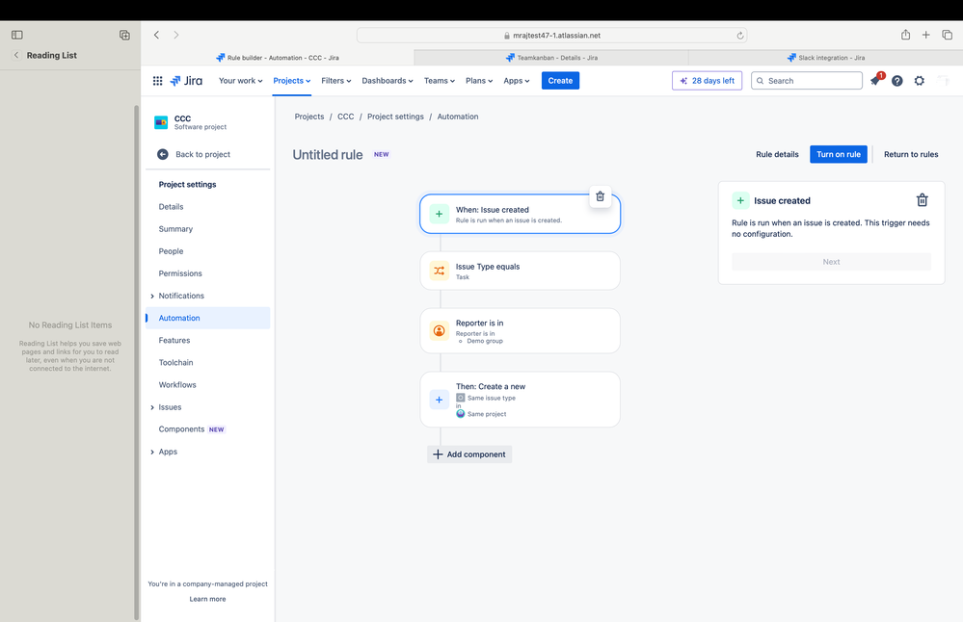Expand the Apps section in sidebar
Image resolution: width=963 pixels, height=622 pixels.
(x=152, y=453)
